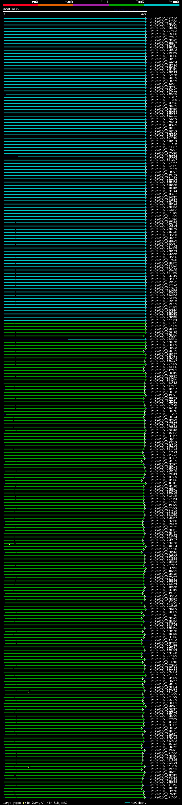182x805 pixels.
Task: Open hit label UniRef100_Q829J6
Action: [x=163, y=665]
